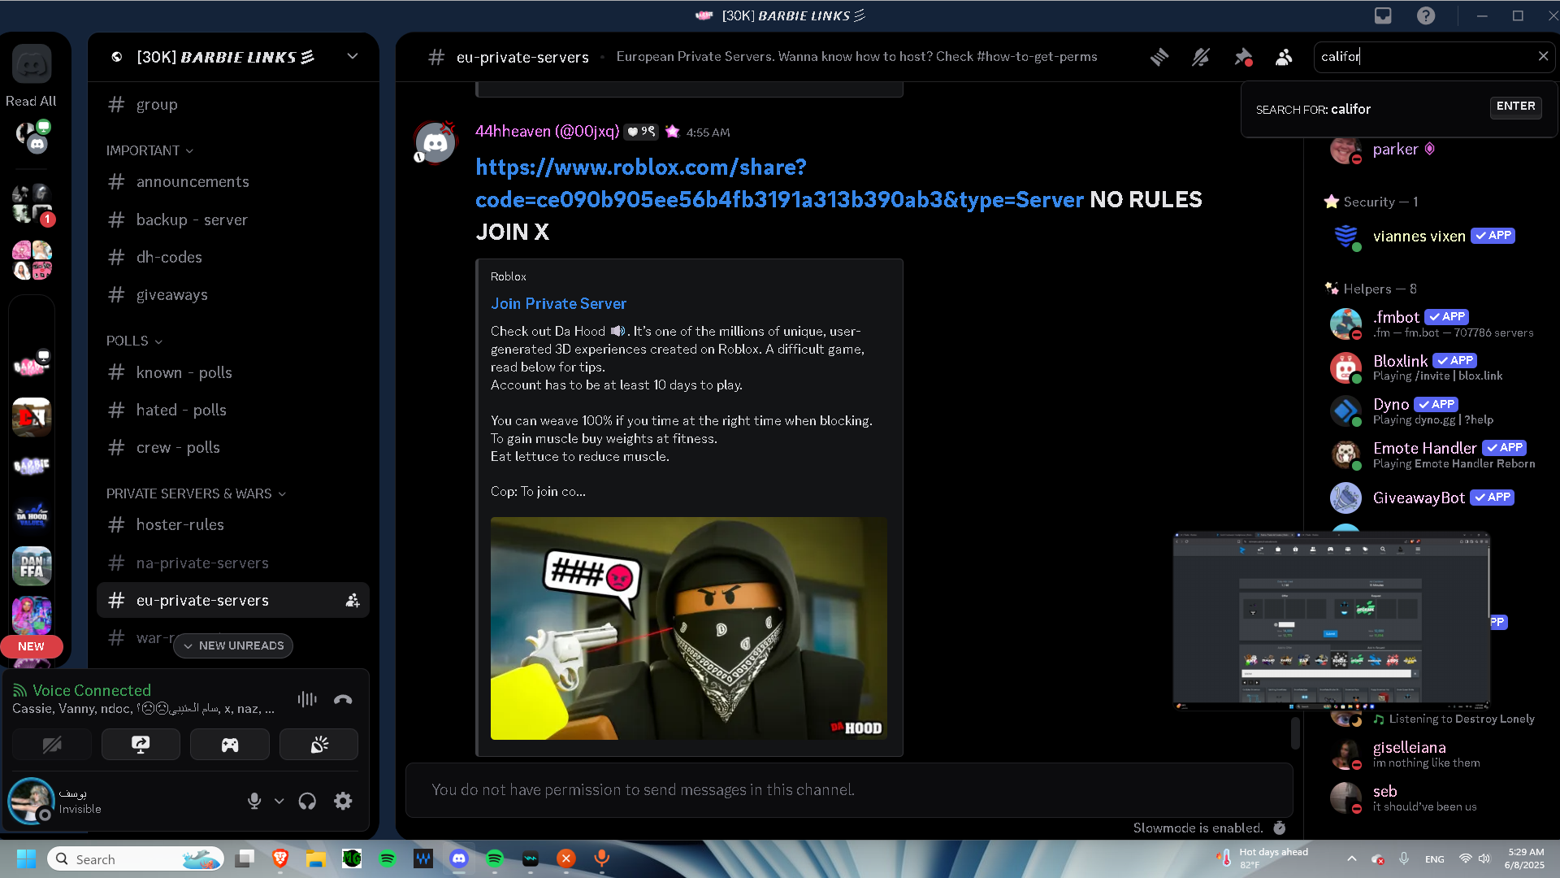
Task: Toggle microphone mute in user panel
Action: [x=254, y=801]
